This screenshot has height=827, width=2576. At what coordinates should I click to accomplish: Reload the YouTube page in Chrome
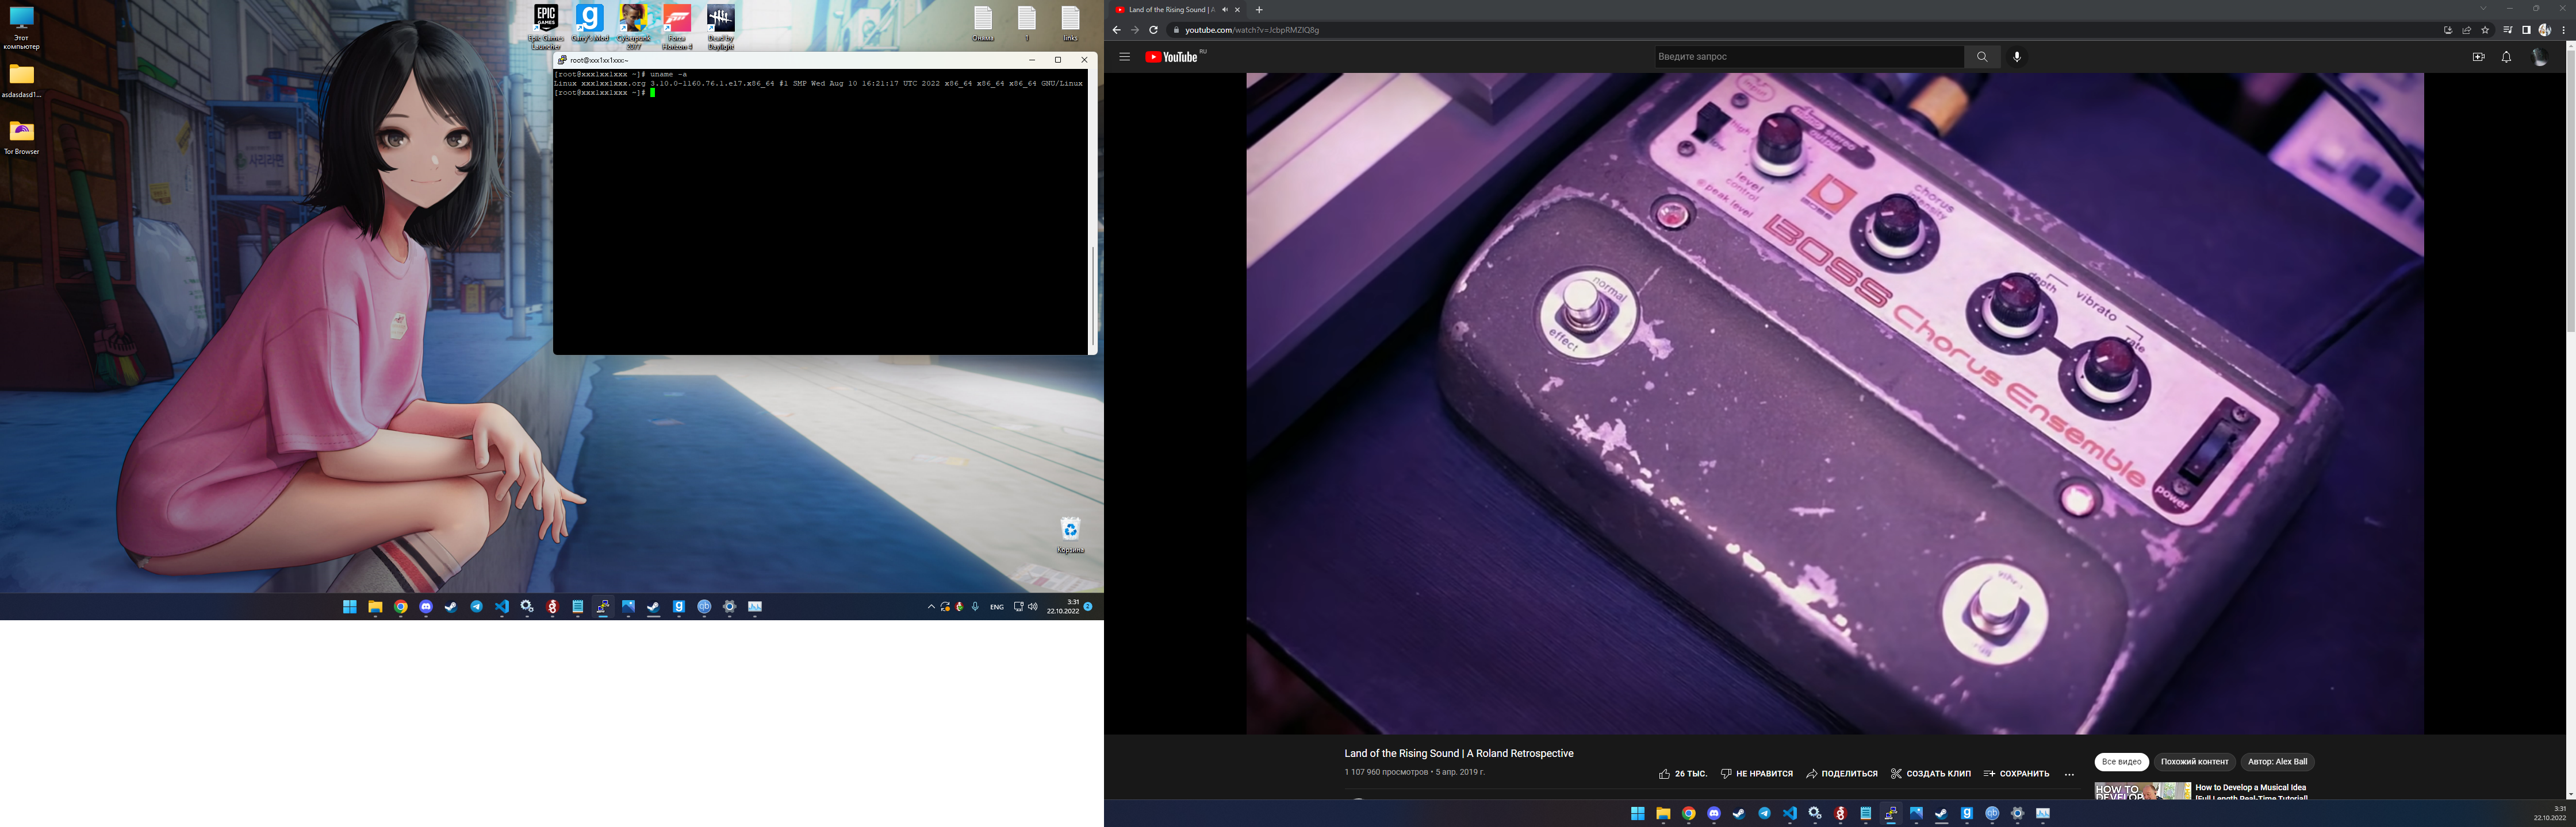coord(1153,30)
